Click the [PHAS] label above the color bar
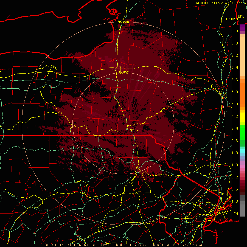 click(232, 19)
